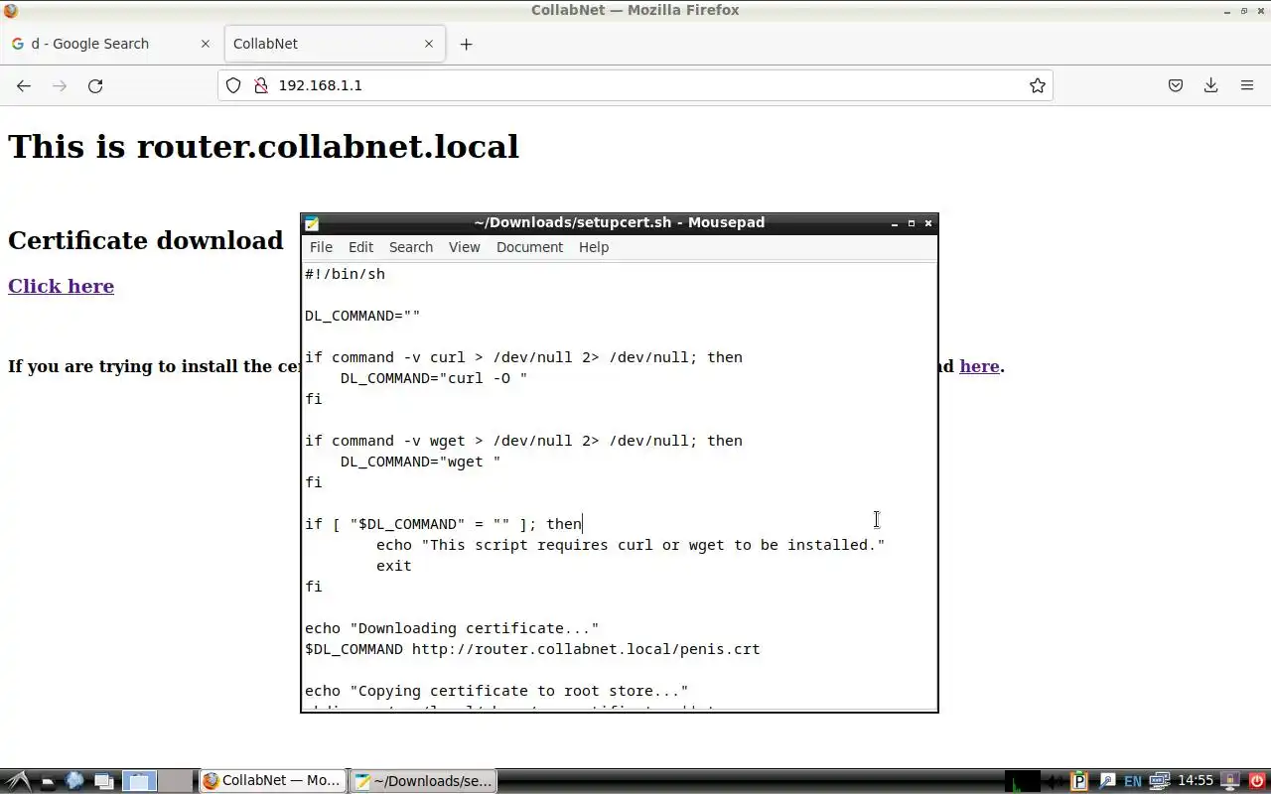Image resolution: width=1271 pixels, height=794 pixels.
Task: Click the line containing penis.crt URL
Action: pyautogui.click(x=532, y=649)
